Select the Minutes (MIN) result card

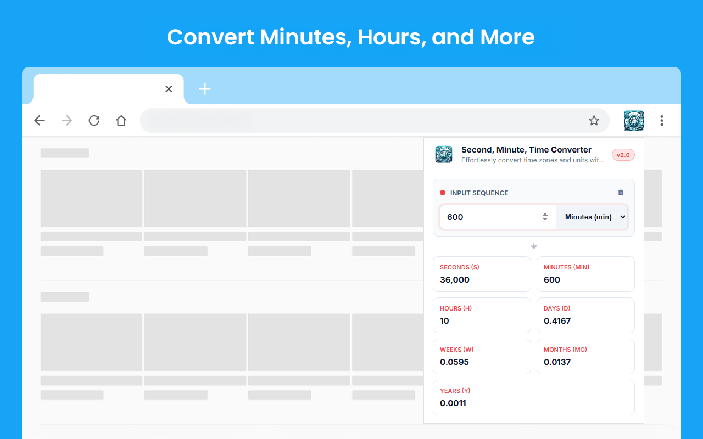(585, 274)
